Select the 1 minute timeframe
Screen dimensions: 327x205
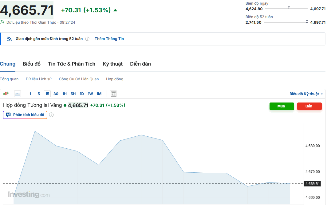point(30,94)
